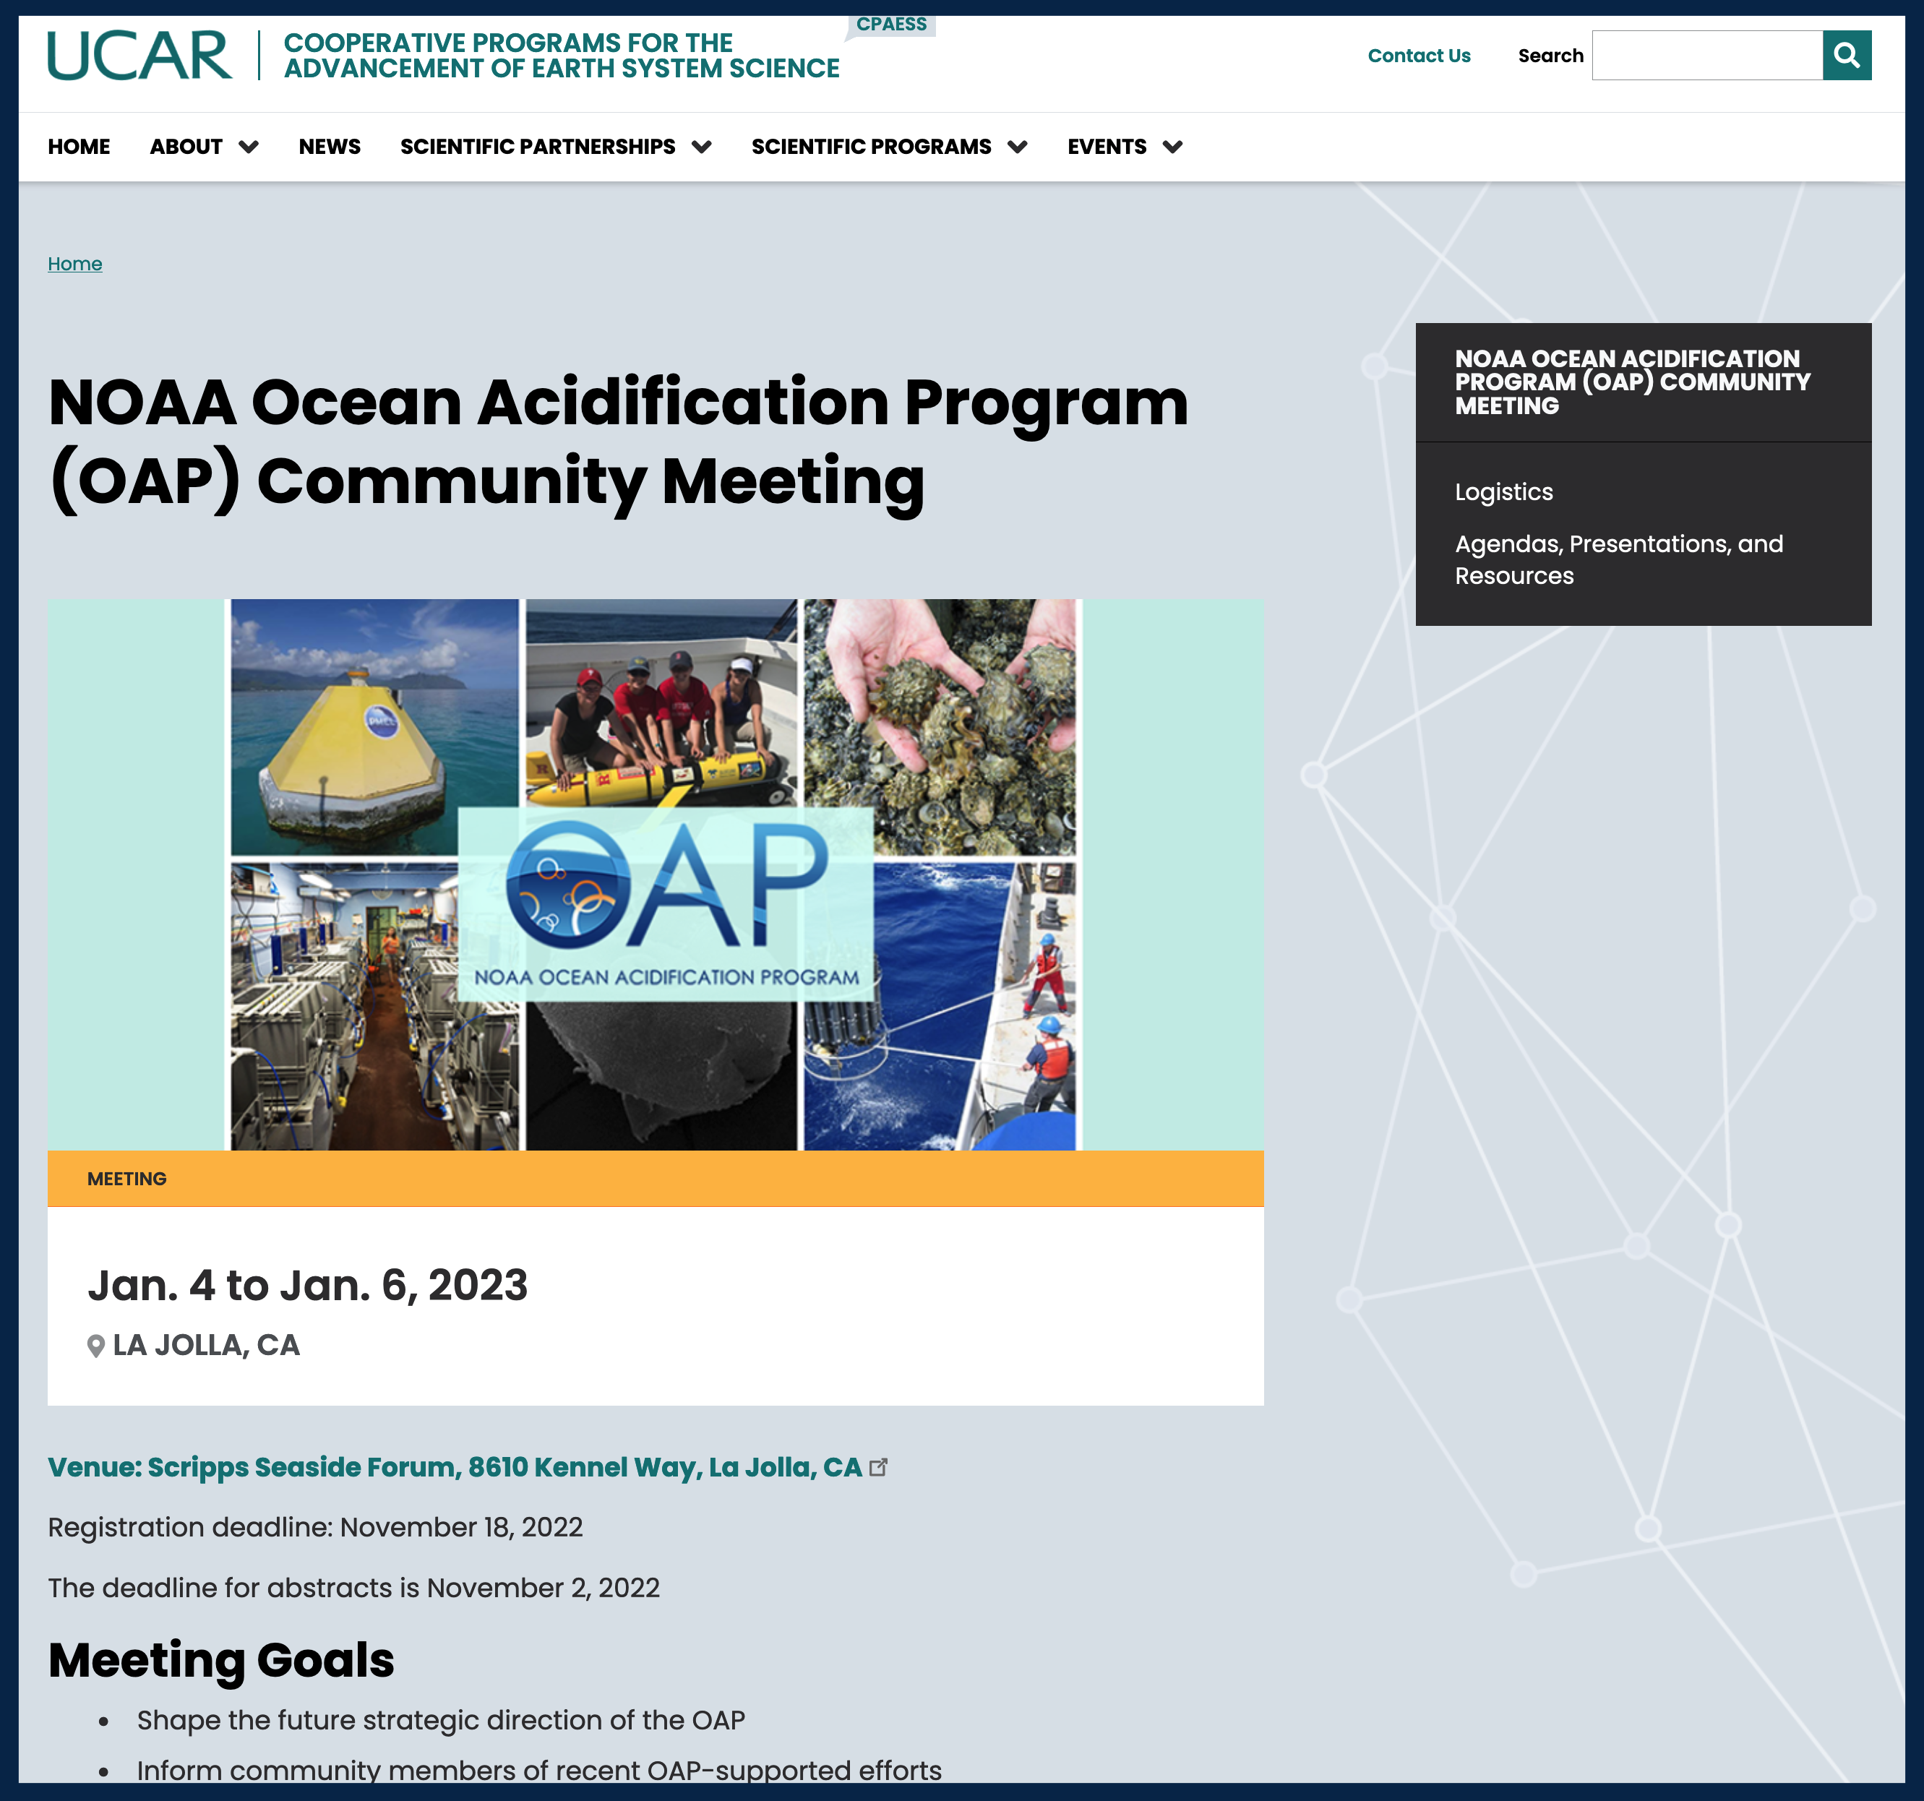
Task: Expand the About menu chevron
Action: pyautogui.click(x=249, y=147)
